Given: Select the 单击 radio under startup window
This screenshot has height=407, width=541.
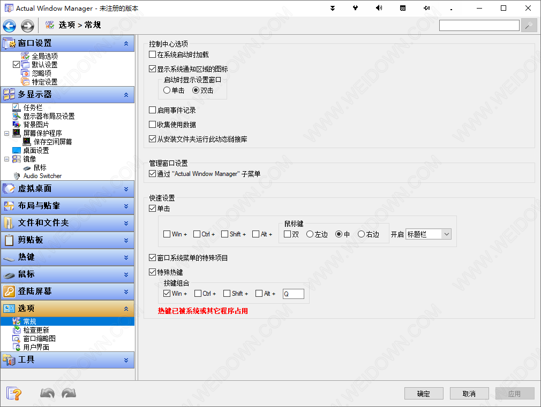Looking at the screenshot, I should tap(167, 90).
